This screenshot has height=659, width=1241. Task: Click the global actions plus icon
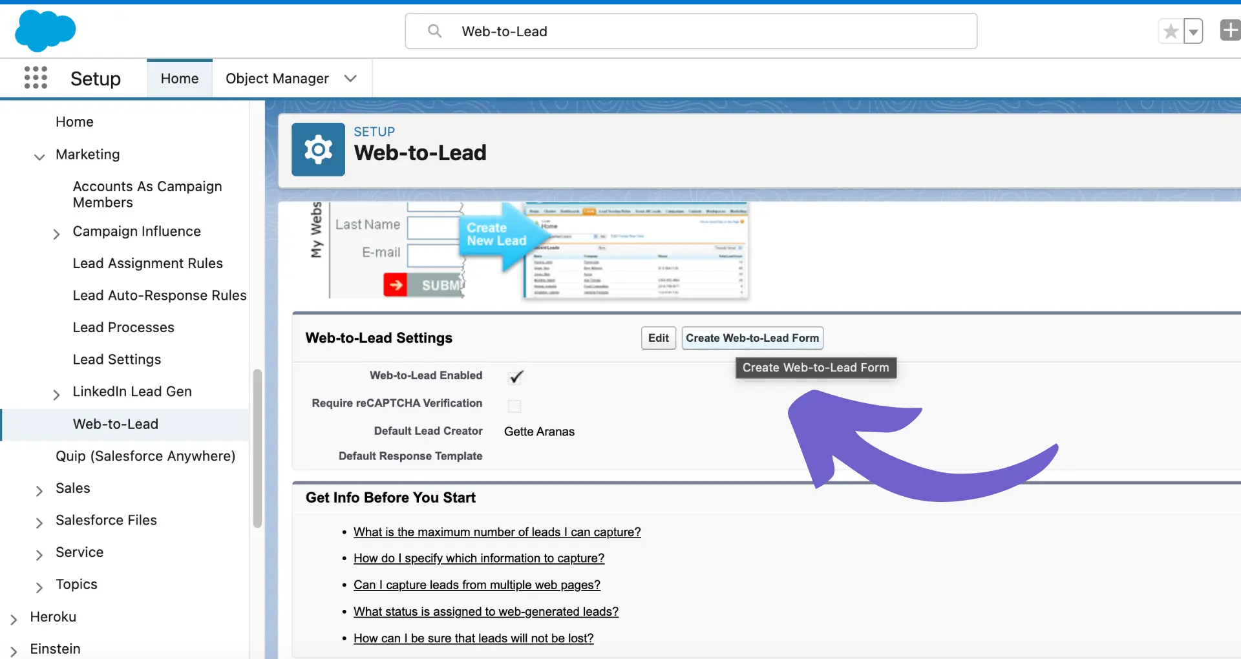[x=1230, y=30]
